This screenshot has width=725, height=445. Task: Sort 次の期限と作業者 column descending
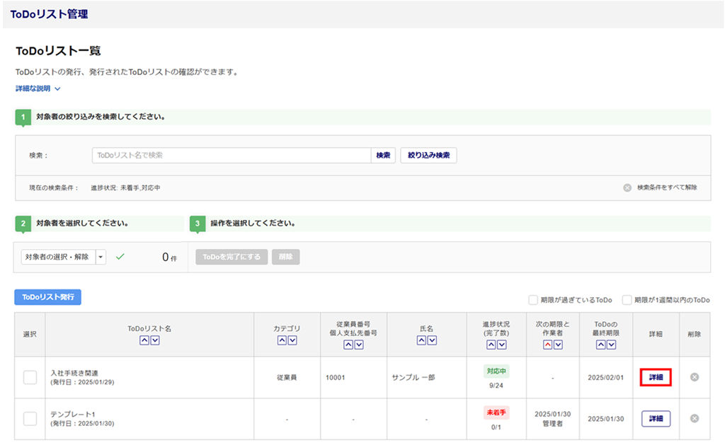point(558,345)
